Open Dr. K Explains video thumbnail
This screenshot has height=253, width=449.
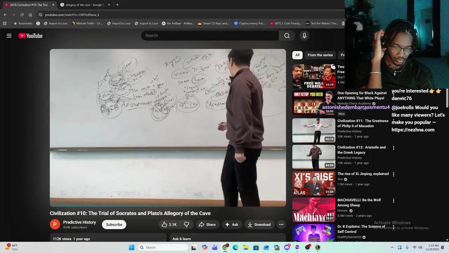(314, 233)
